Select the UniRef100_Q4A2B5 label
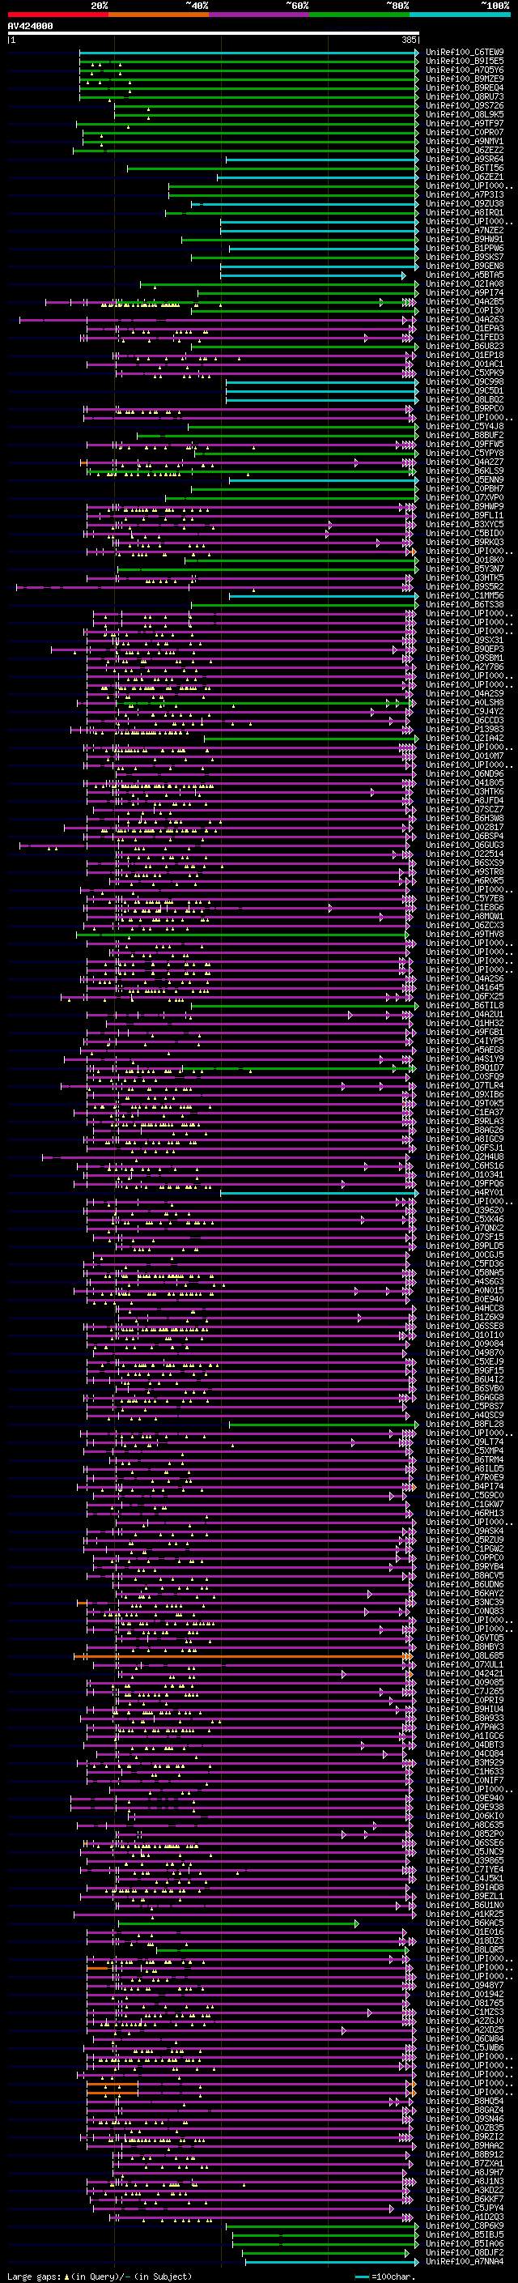 (465, 301)
